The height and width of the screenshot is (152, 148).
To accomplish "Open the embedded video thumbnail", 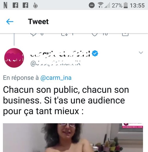I will (x=73, y=138).
